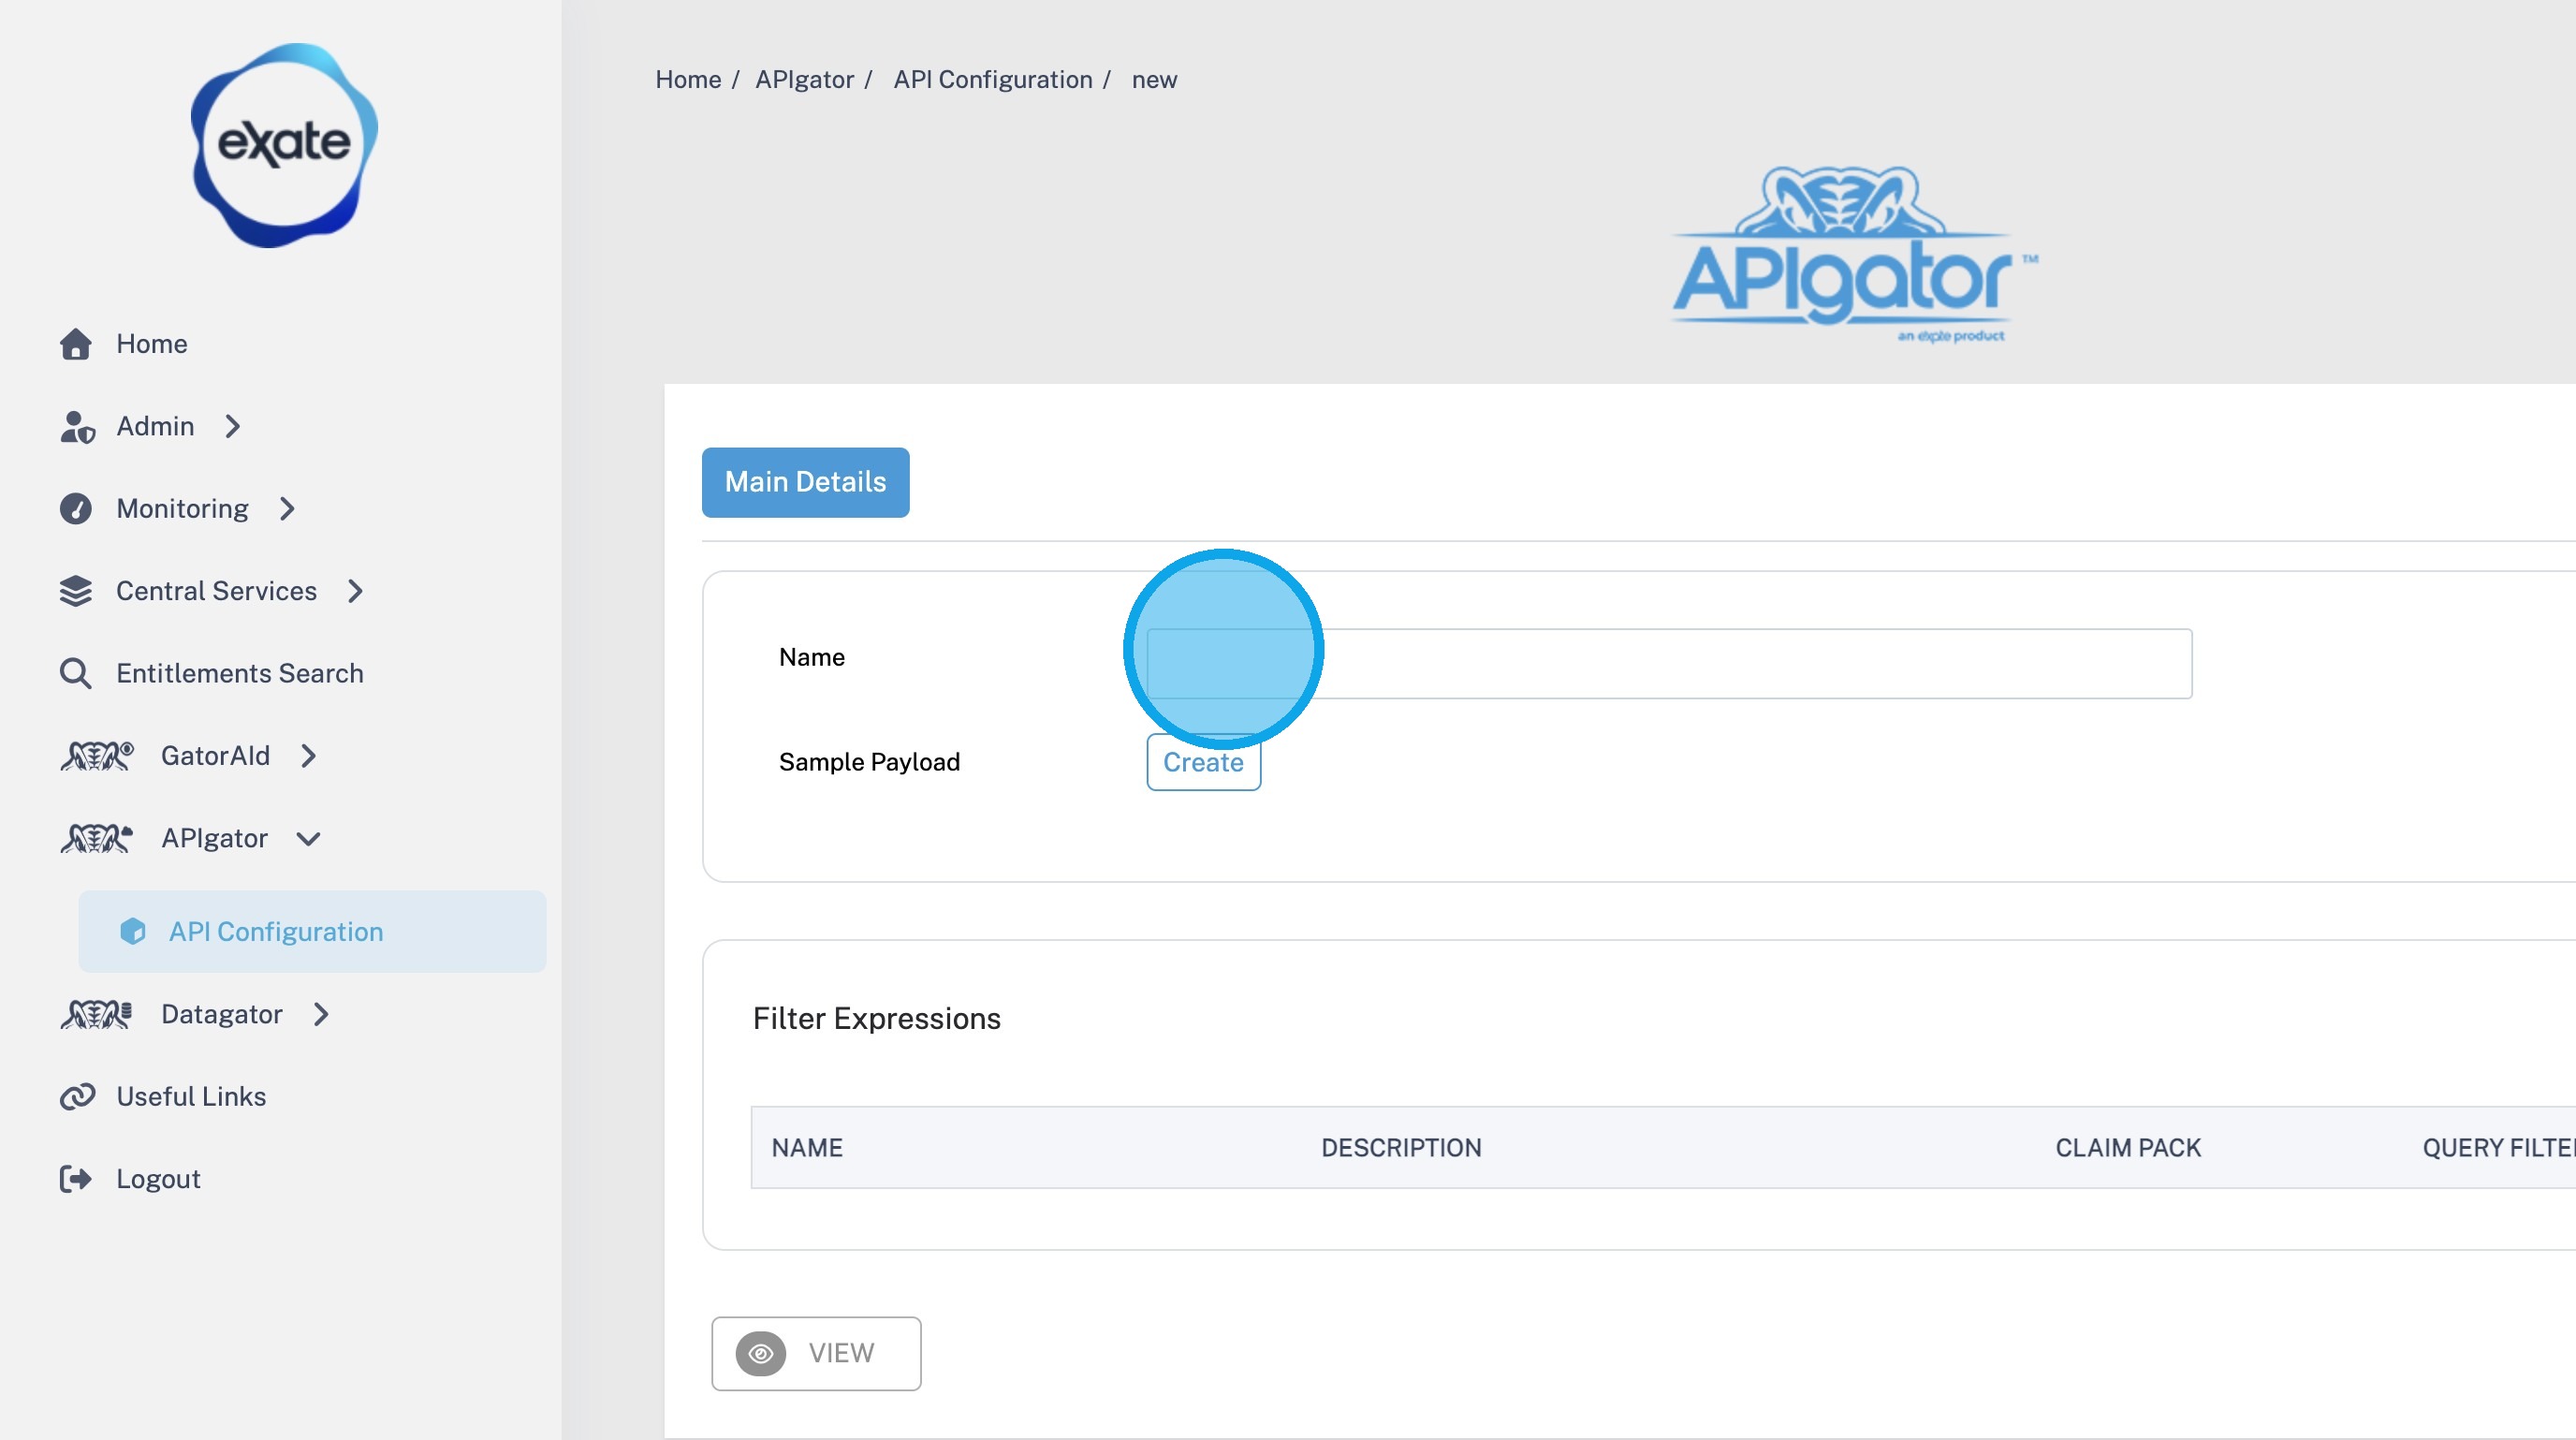
Task: Expand the Admin menu chevron
Action: point(233,427)
